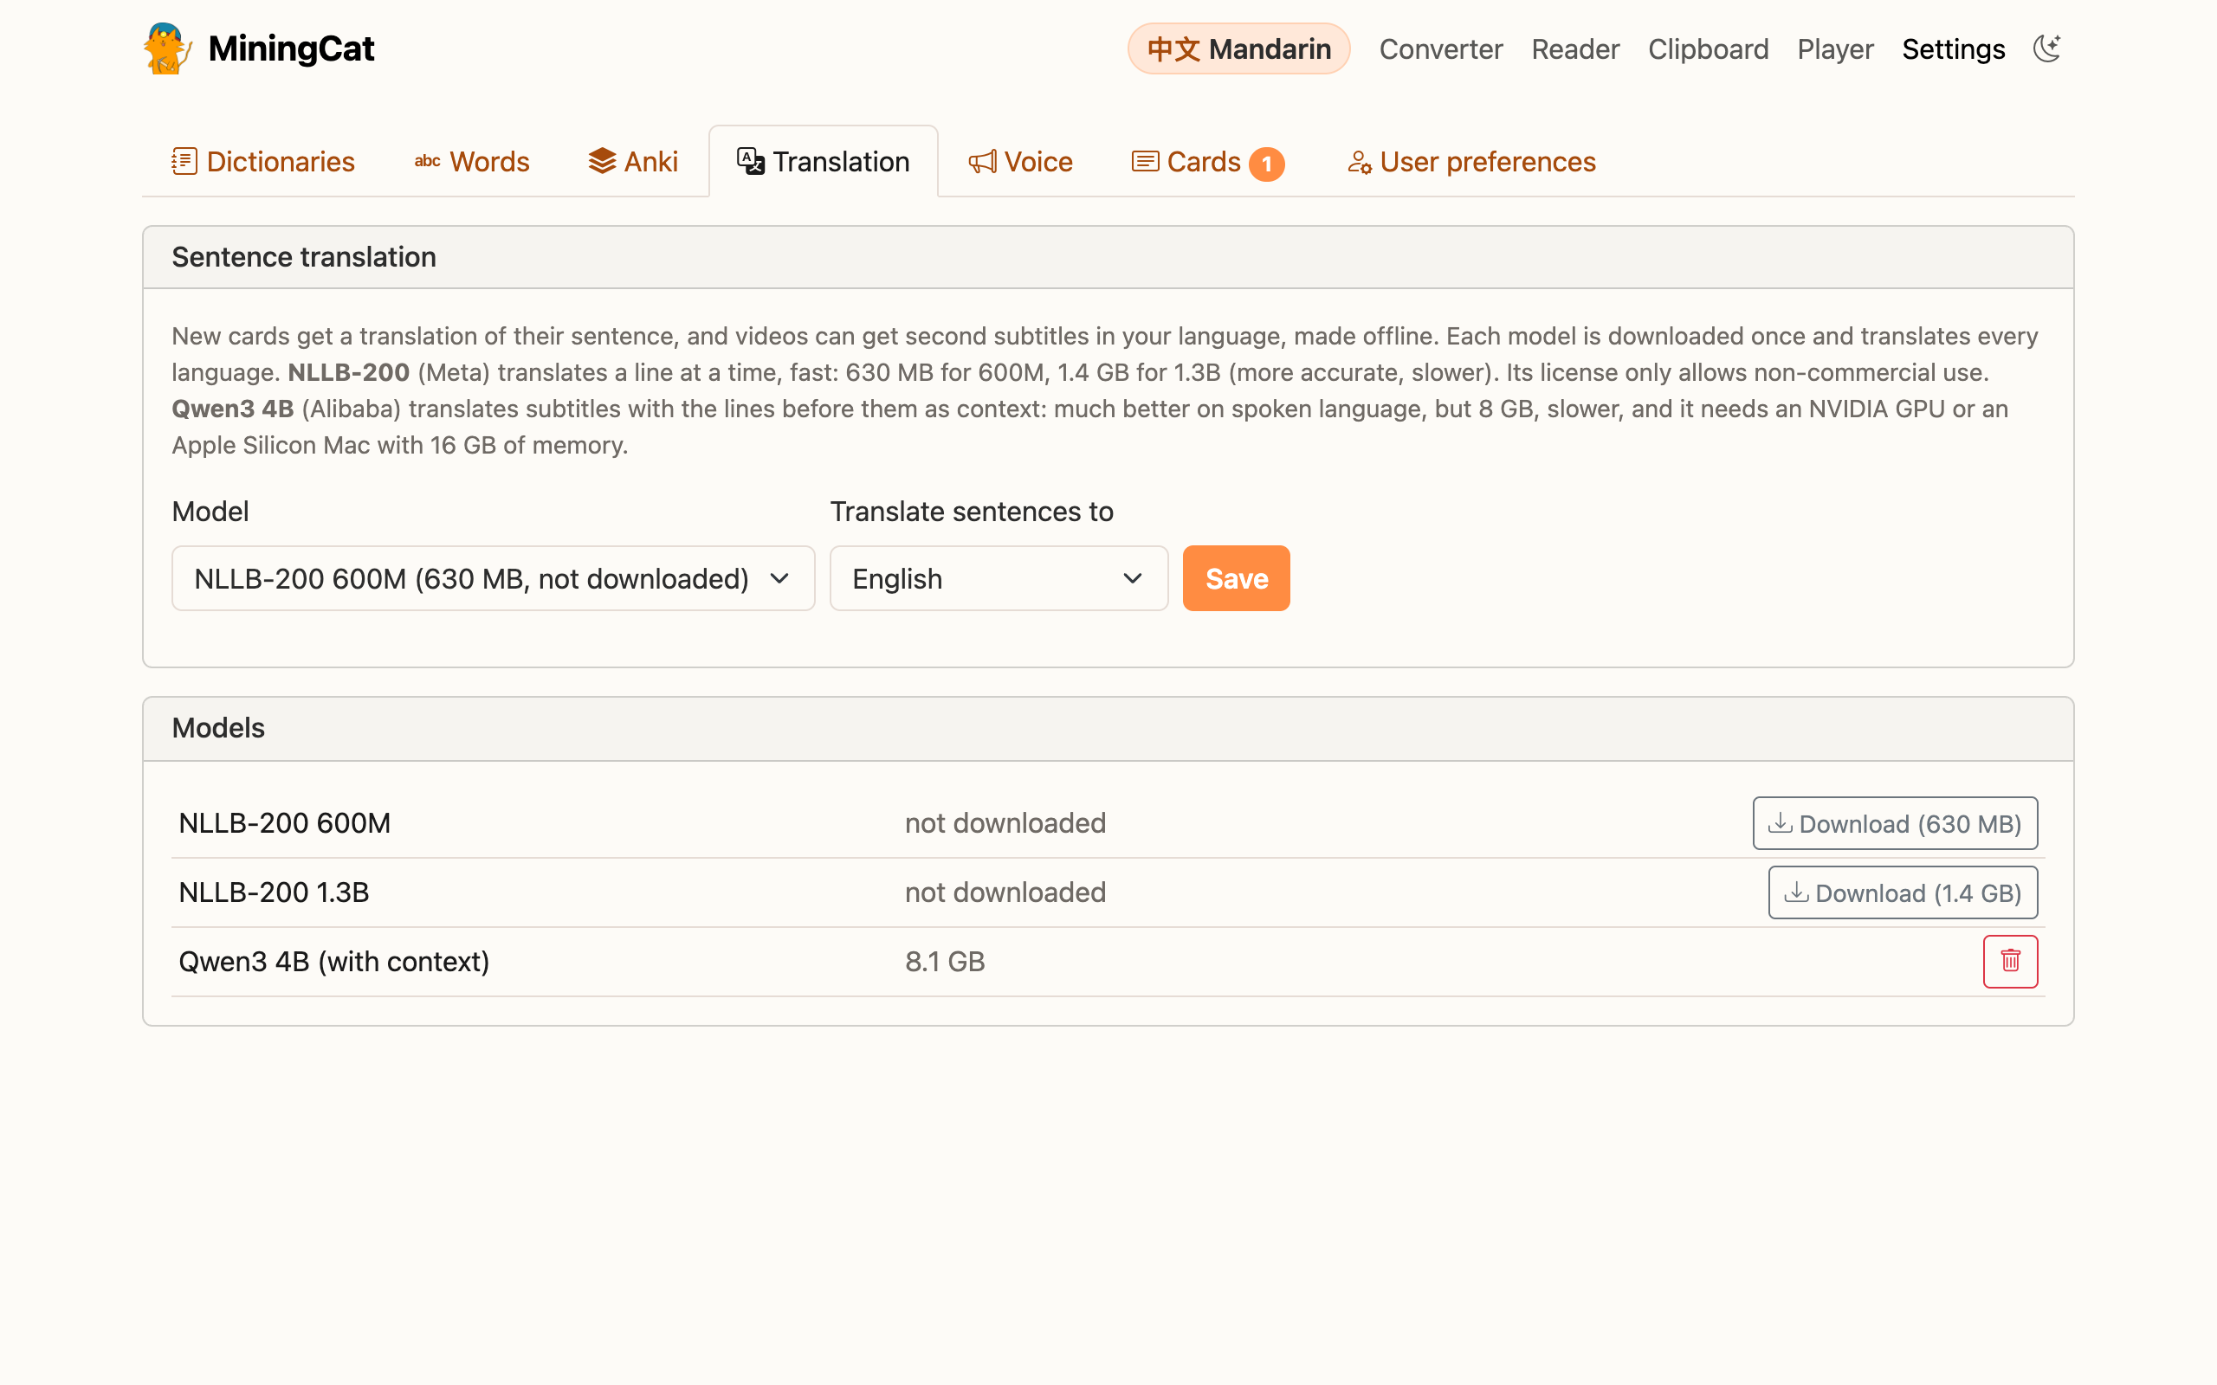
Task: Open the User preferences tab
Action: (1471, 161)
